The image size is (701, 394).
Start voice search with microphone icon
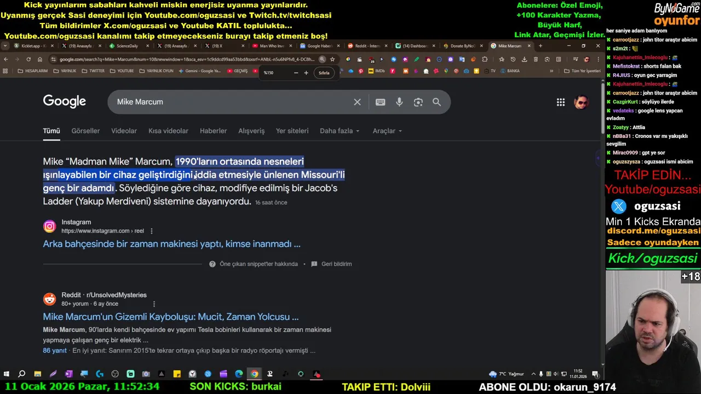399,102
